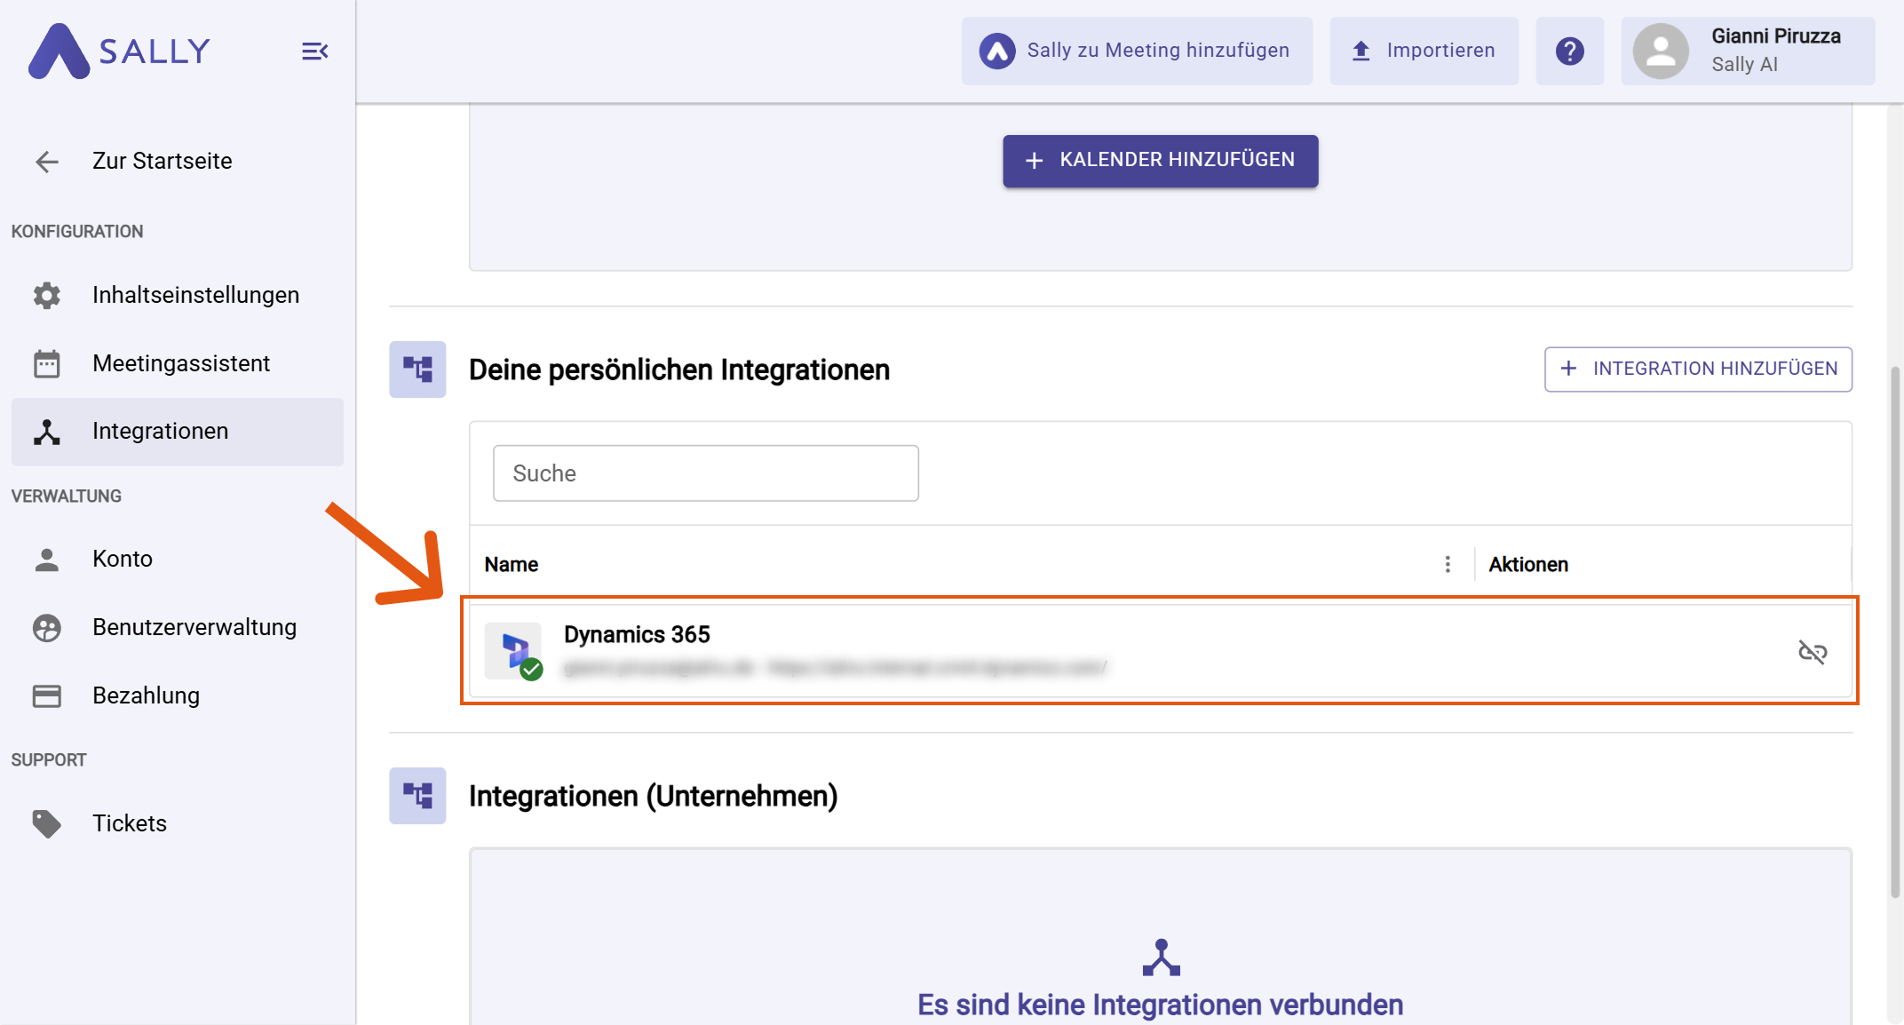
Task: Open Inhaltseinstellungen settings
Action: pyautogui.click(x=178, y=295)
